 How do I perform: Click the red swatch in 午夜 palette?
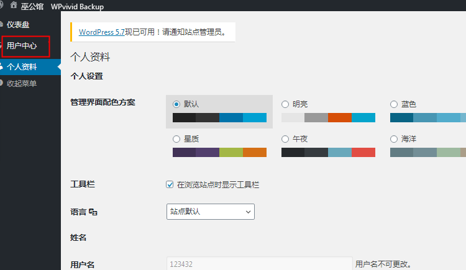tap(363, 153)
